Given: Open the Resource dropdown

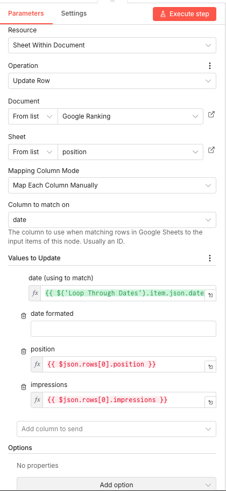Looking at the screenshot, I should [x=112, y=45].
